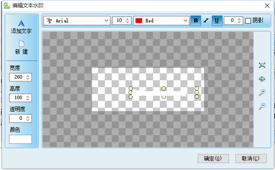Image resolution: width=275 pixels, height=170 pixels.
Task: Enable the 阴影 shadow checkbox
Action: (x=248, y=21)
